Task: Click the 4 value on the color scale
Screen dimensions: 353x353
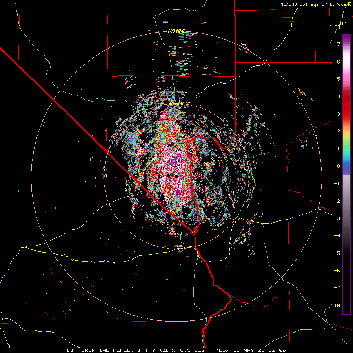Action: [338, 96]
